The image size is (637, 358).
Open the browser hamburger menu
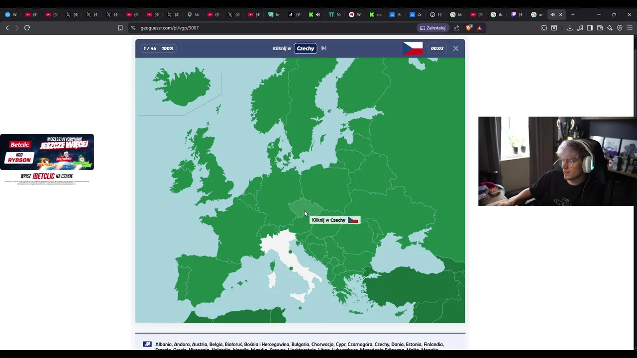point(630,28)
